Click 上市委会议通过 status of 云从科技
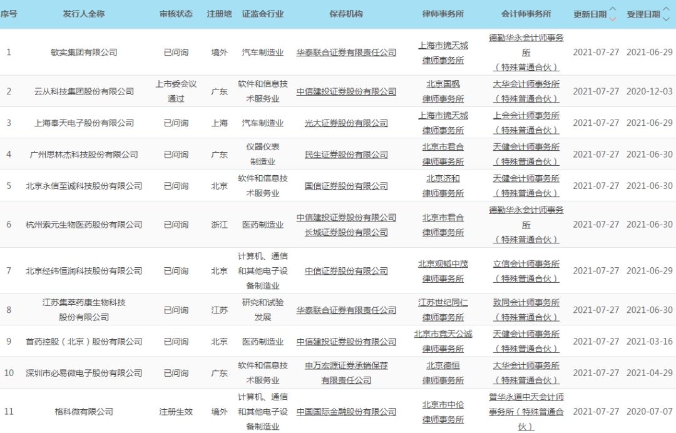676x433 pixels. tap(176, 91)
